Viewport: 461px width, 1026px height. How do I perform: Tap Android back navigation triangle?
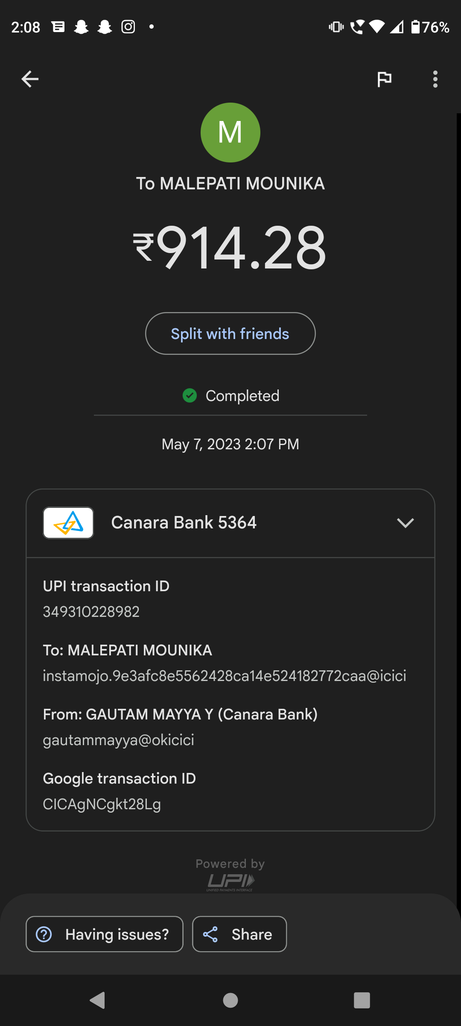98,1000
